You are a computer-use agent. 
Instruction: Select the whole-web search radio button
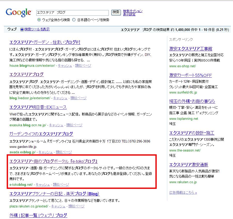[39, 20]
